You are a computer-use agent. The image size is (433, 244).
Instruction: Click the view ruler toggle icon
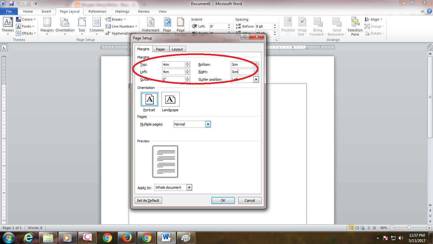pyautogui.click(x=430, y=48)
